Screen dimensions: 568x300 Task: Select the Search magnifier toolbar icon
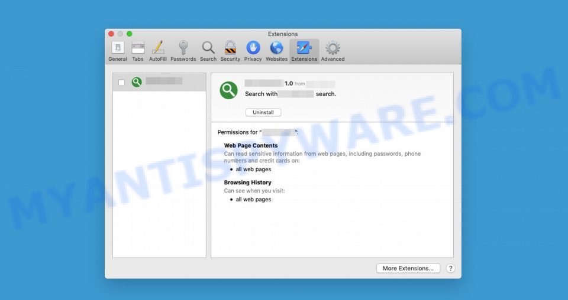coord(208,48)
